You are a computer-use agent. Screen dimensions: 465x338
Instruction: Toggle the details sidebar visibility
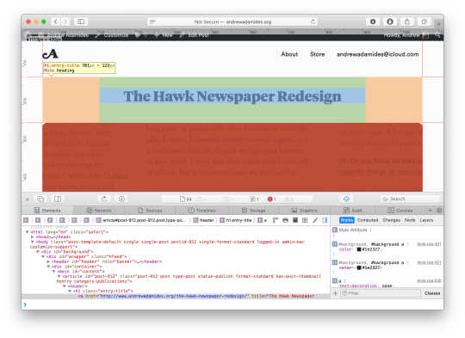[325, 220]
